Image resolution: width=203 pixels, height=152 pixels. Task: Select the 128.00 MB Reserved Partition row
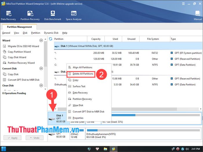(x=128, y=59)
